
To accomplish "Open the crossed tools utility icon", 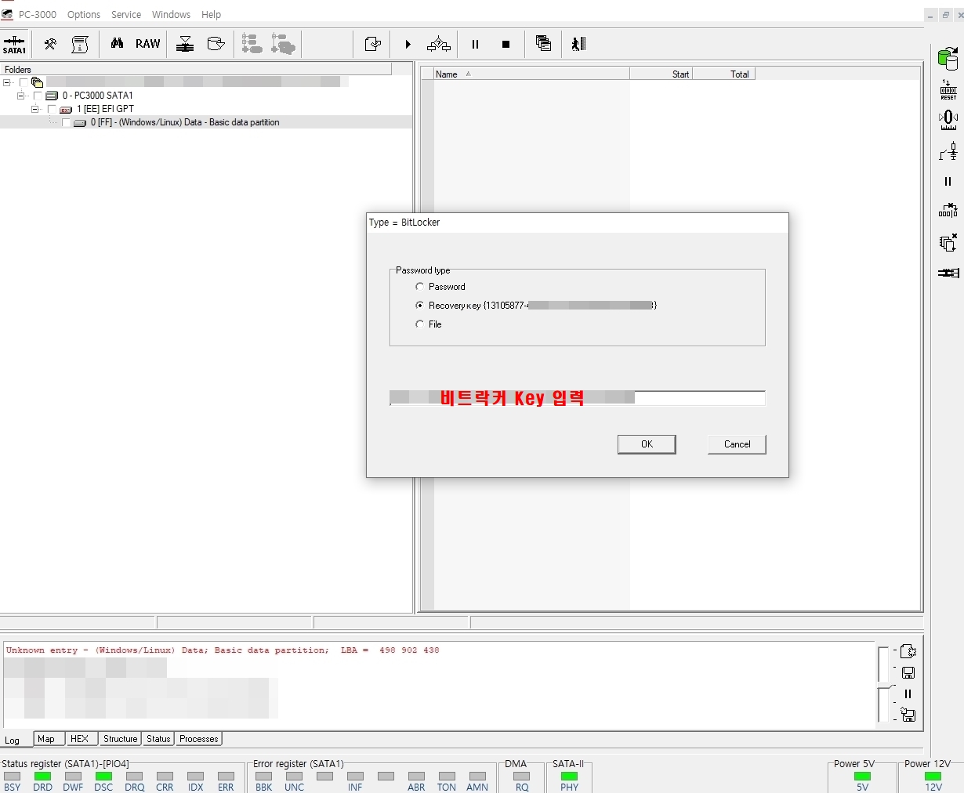I will click(x=50, y=44).
